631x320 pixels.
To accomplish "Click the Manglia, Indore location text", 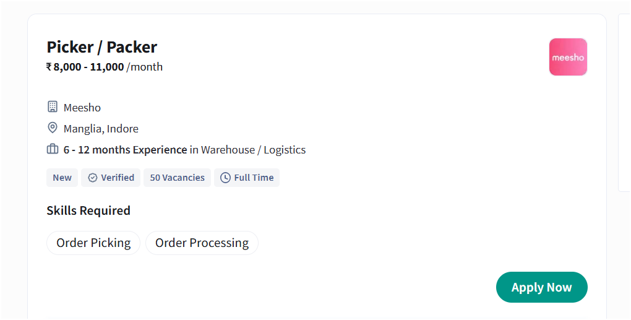I will point(101,129).
